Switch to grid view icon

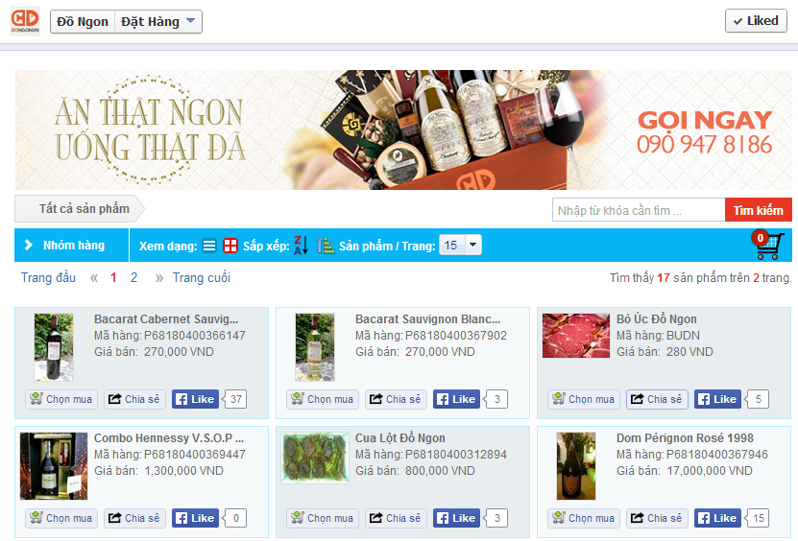coord(230,246)
